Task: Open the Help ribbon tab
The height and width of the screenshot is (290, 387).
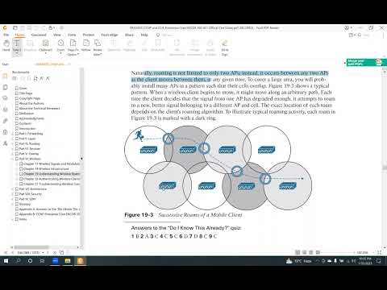Action: 144,35
